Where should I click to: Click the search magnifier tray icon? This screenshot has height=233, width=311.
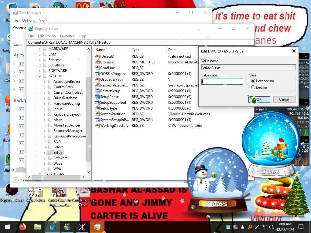click(250, 227)
